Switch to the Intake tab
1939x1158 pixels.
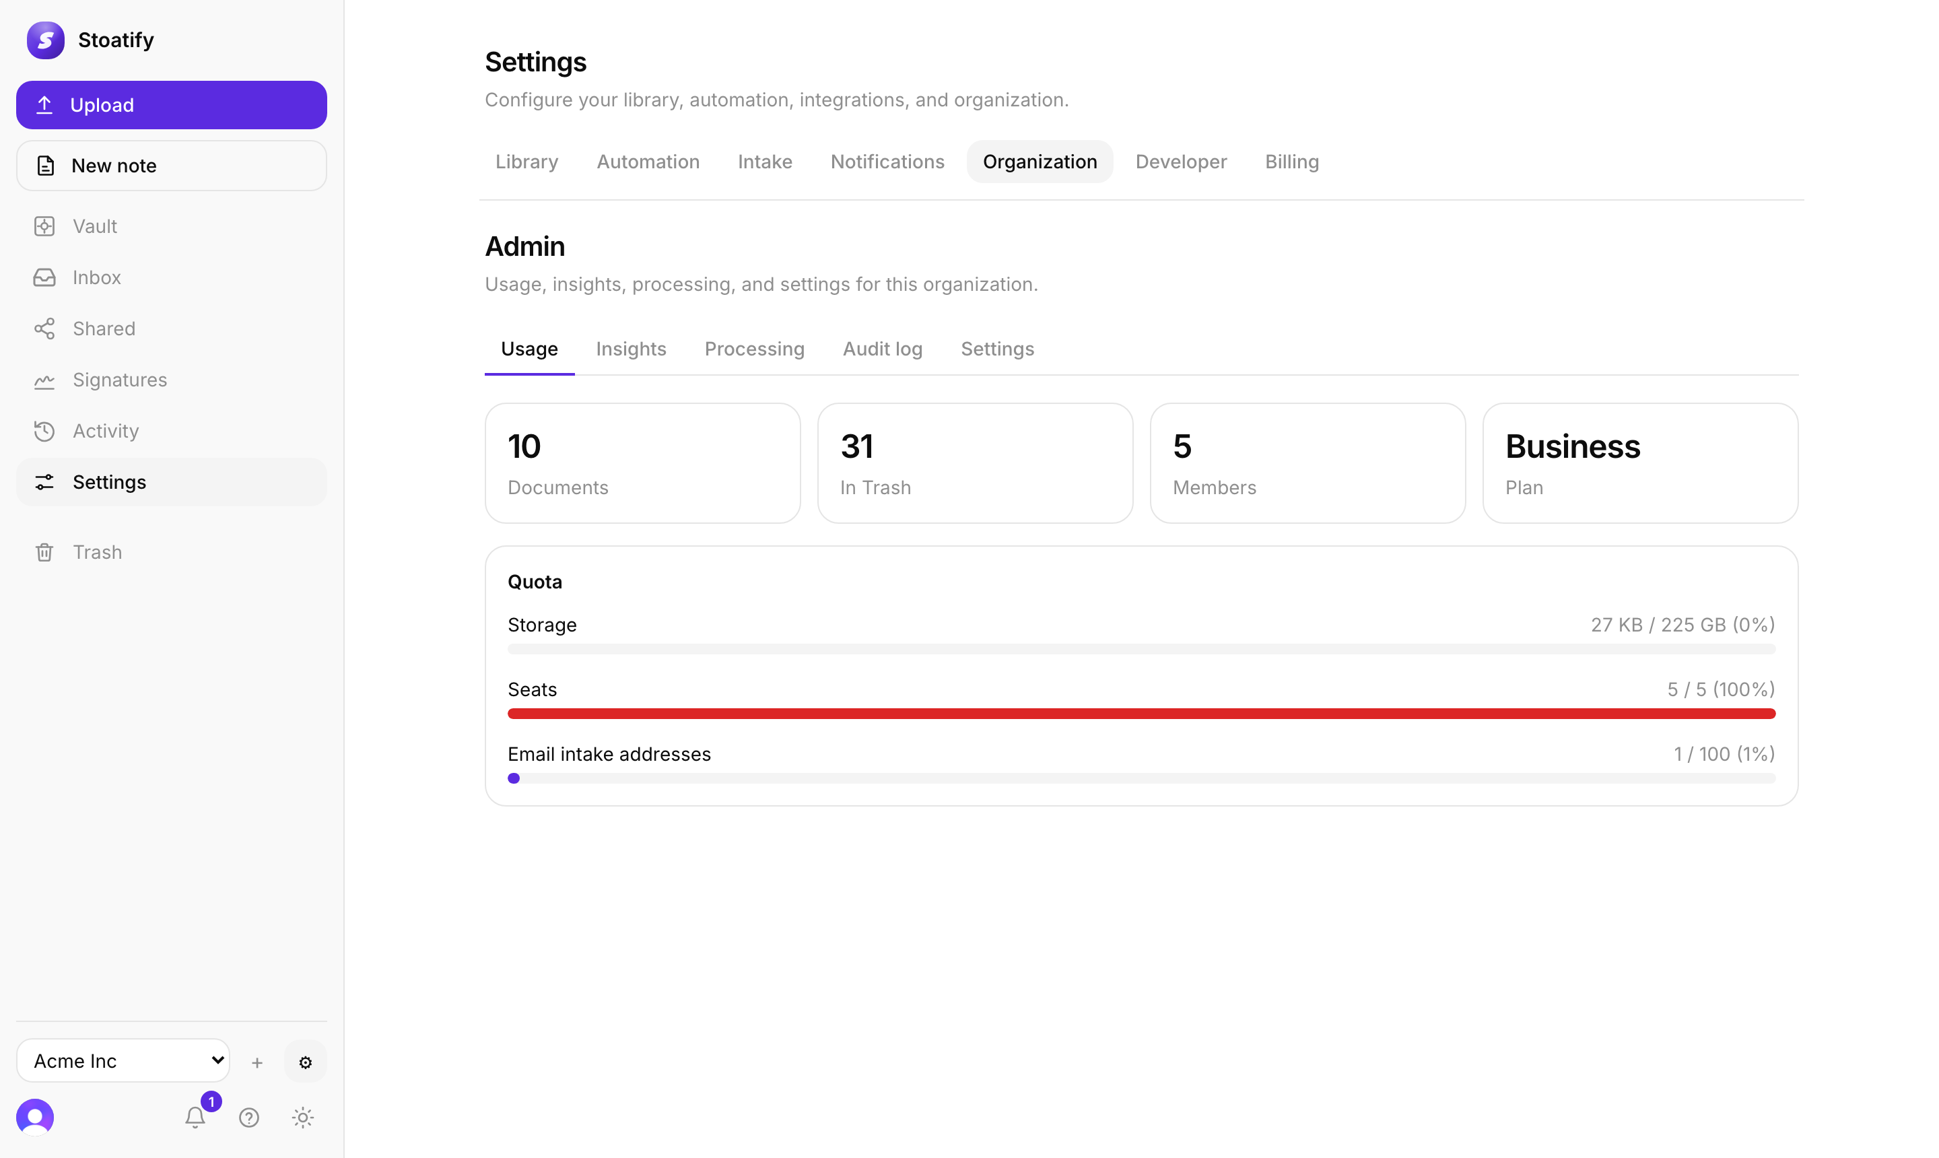(x=765, y=162)
